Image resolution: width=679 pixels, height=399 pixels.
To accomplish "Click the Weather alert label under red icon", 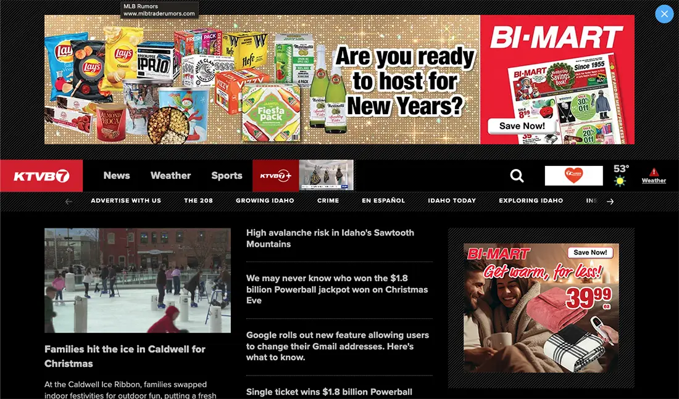I will 654,181.
